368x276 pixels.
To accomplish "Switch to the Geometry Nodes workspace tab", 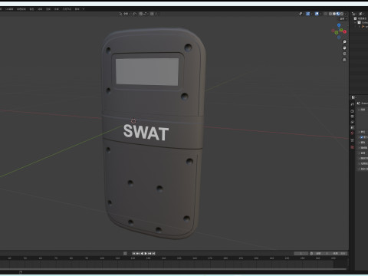I will tap(67, 9).
